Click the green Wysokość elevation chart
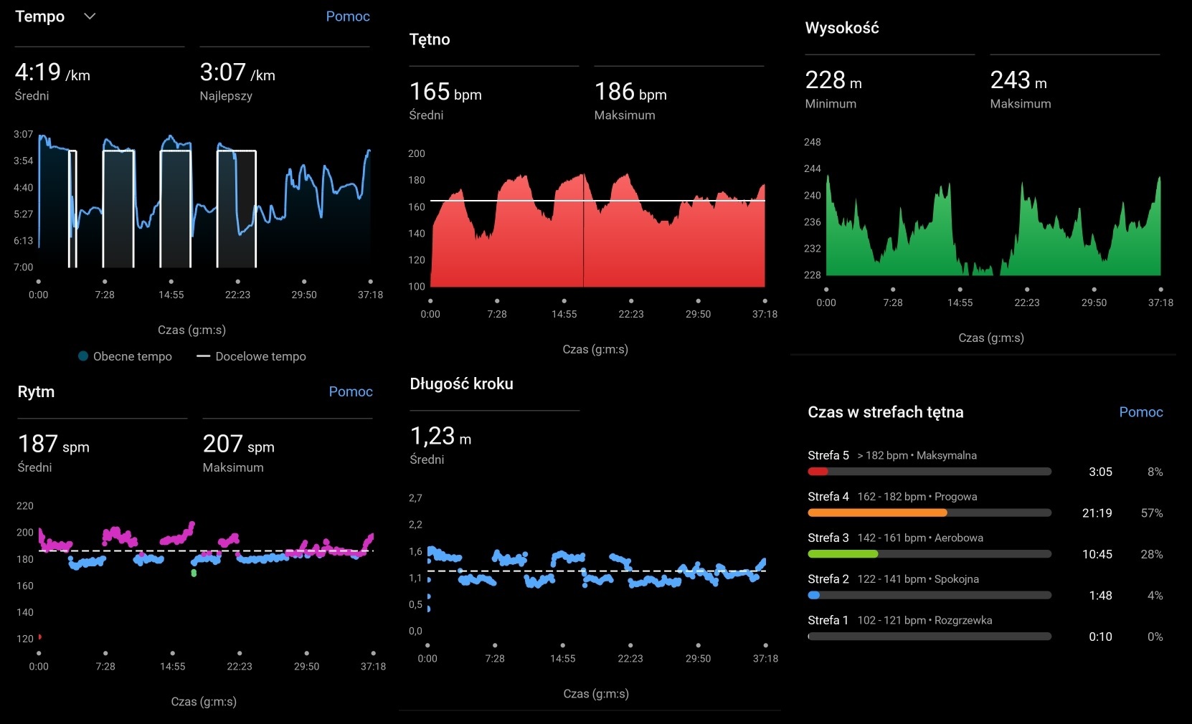 (x=993, y=229)
